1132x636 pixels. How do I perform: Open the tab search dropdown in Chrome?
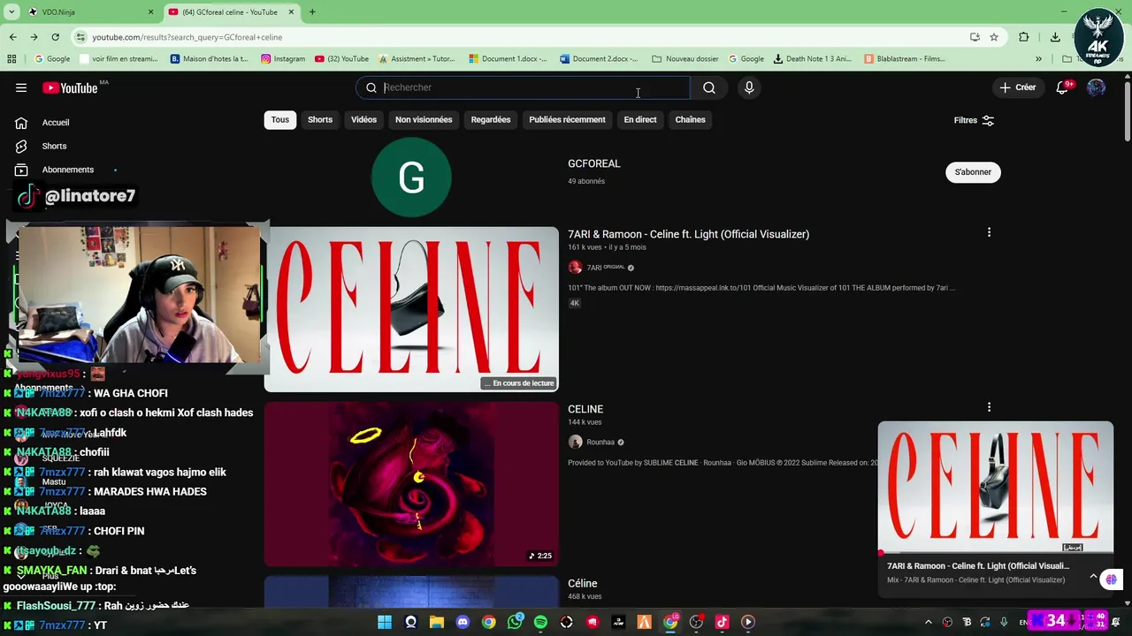(11, 11)
